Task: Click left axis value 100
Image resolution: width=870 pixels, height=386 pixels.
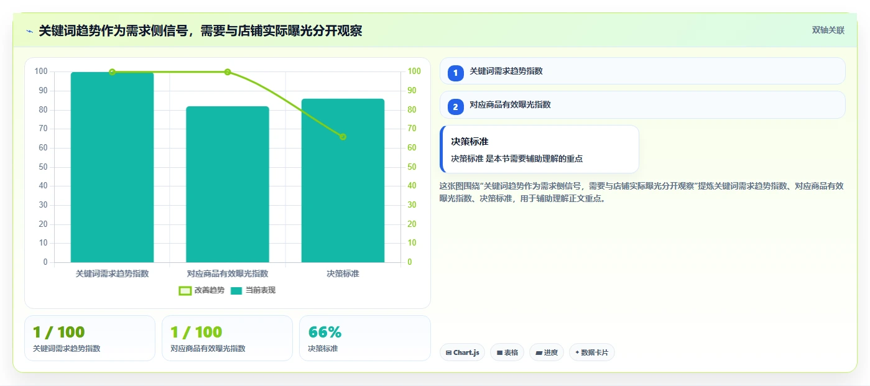Action: click(x=41, y=71)
